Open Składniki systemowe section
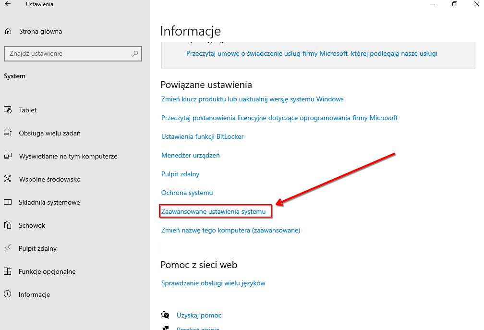The height and width of the screenshot is (330, 484). coord(49,202)
